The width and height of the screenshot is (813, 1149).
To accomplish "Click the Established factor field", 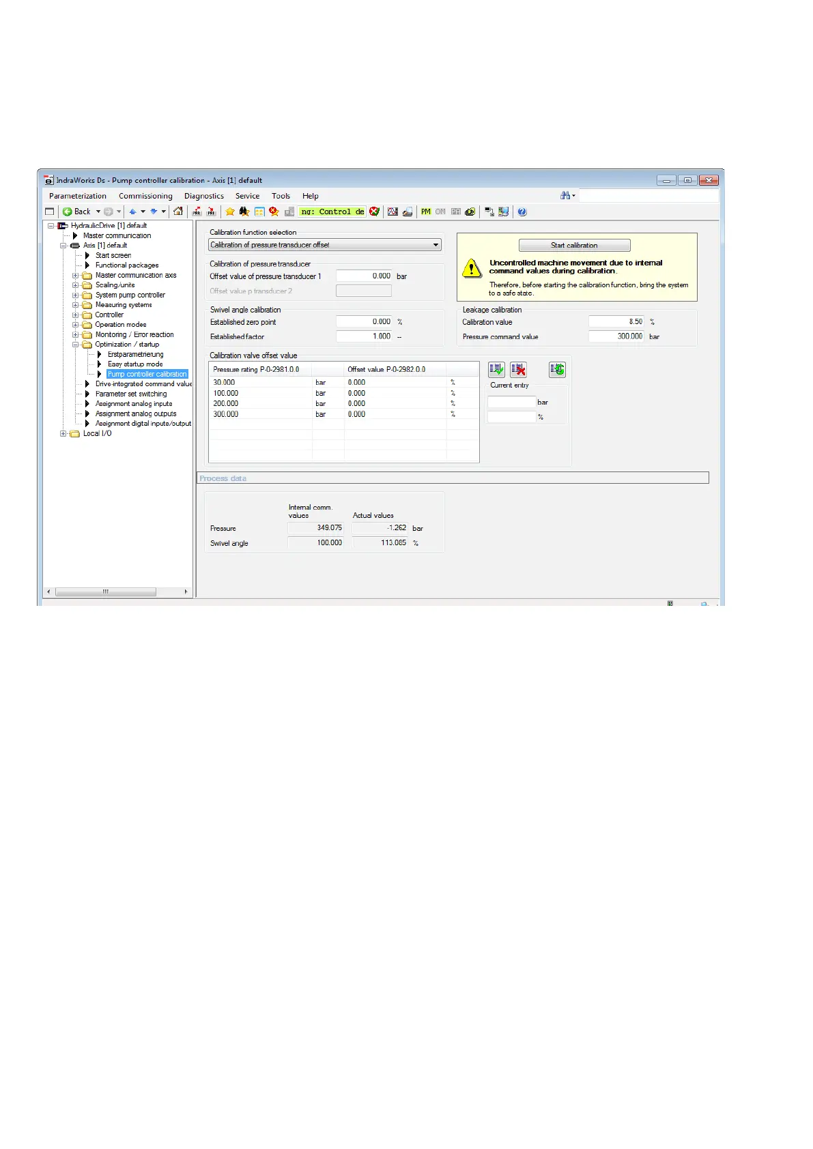I will [x=364, y=336].
